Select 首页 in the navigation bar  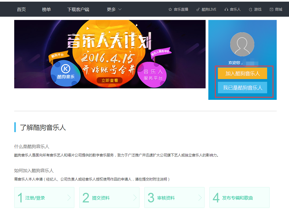coord(21,9)
